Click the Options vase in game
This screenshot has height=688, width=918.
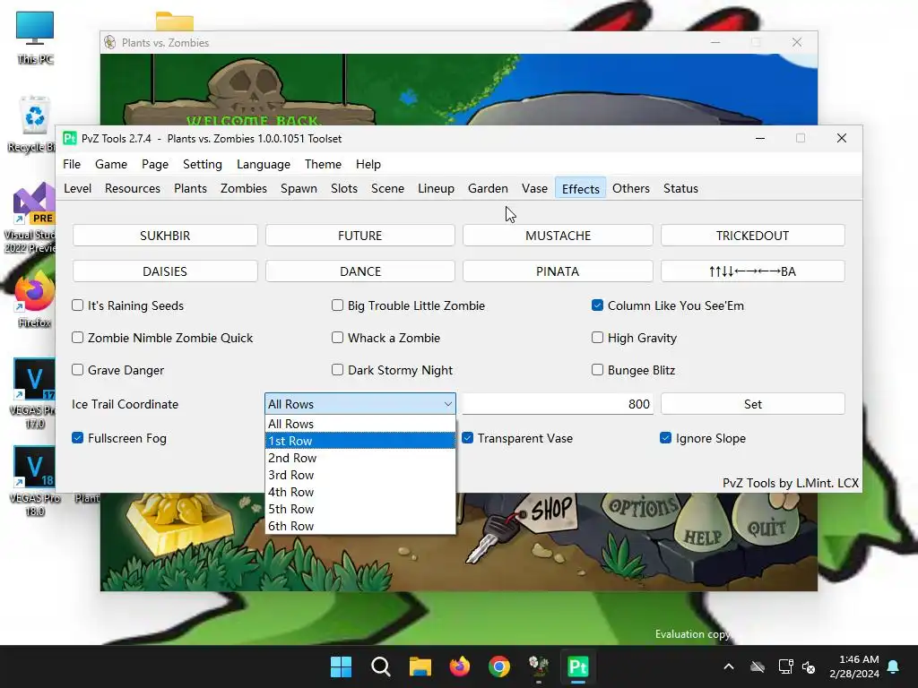tap(643, 510)
